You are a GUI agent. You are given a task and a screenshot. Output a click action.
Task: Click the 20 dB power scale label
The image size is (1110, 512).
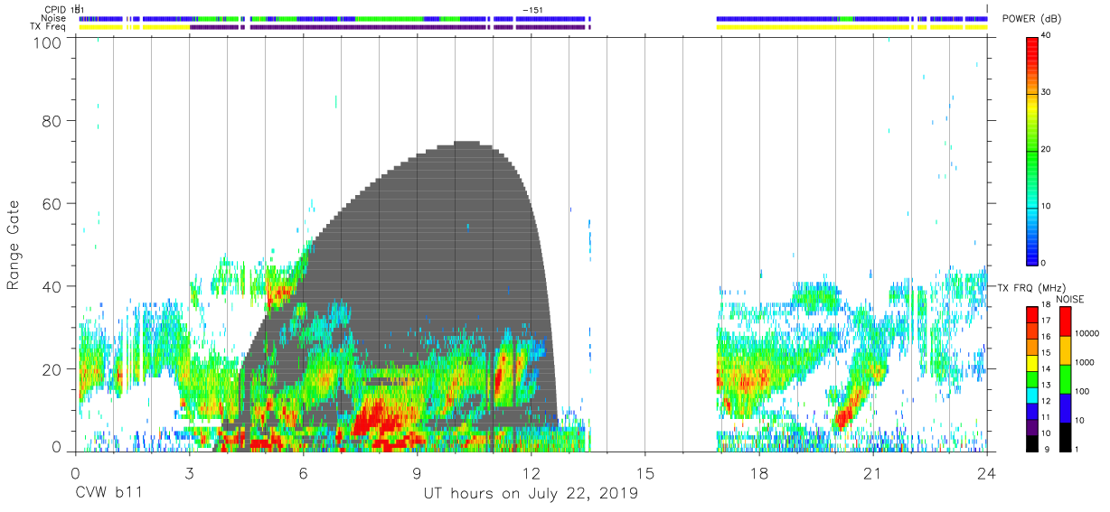click(1047, 150)
